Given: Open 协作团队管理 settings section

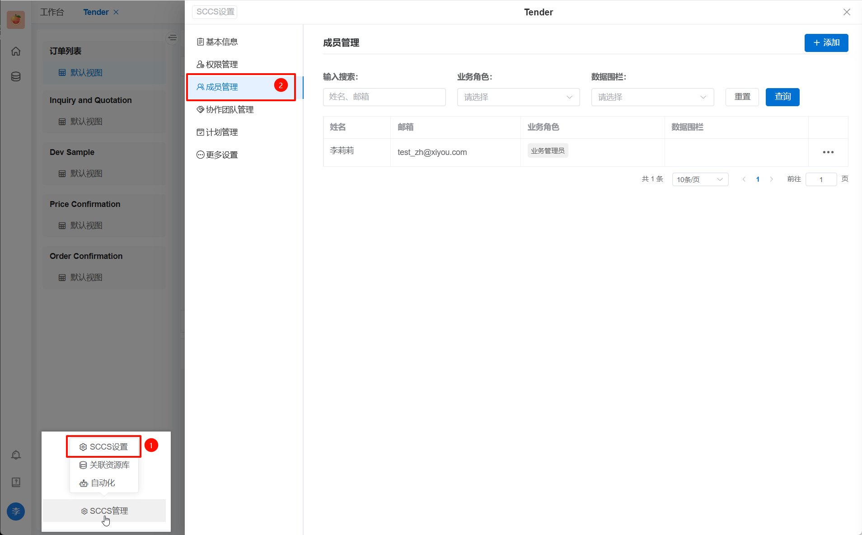Looking at the screenshot, I should 229,110.
